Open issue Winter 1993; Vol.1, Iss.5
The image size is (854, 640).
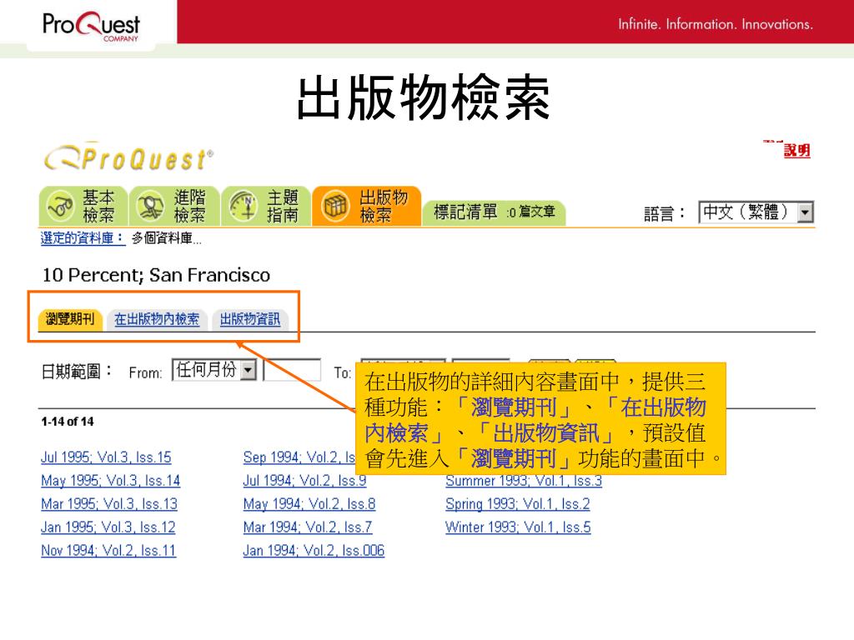pos(518,527)
